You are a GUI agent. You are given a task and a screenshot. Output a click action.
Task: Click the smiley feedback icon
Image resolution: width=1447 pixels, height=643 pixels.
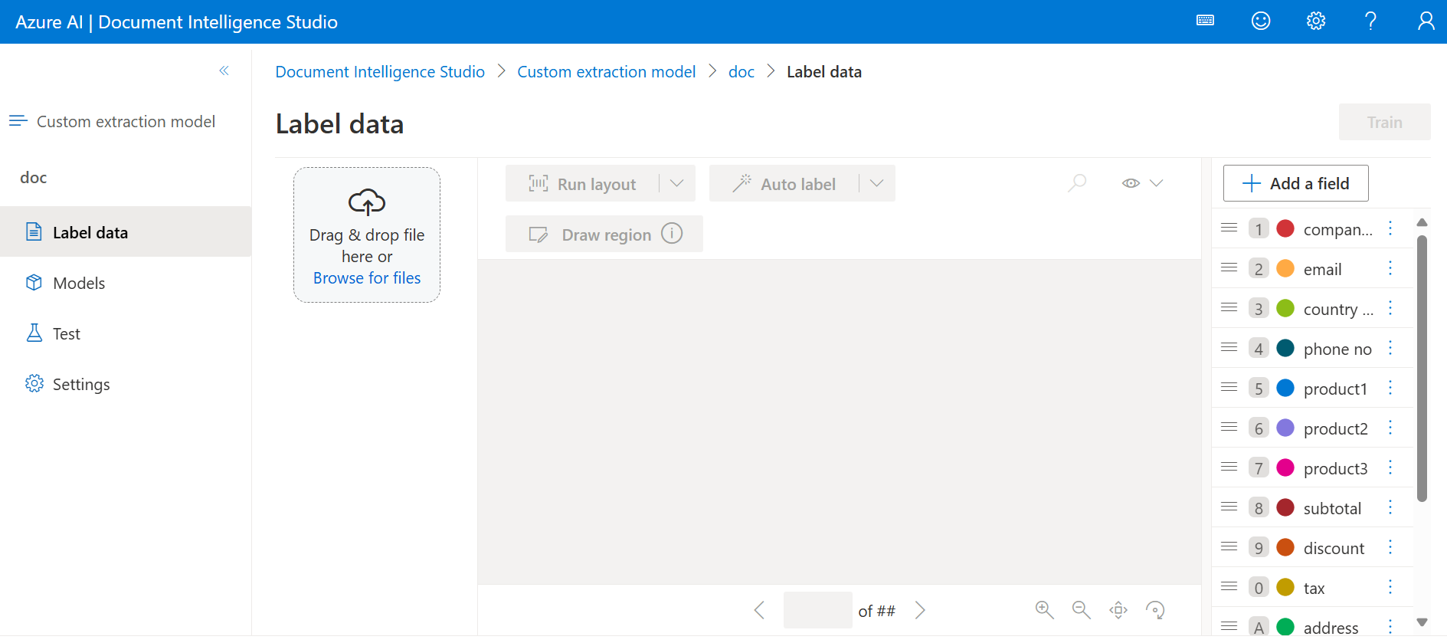point(1261,21)
